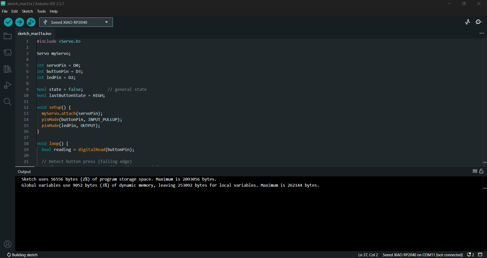Click the Global variables output line
This screenshot has height=258, width=487.
(x=170, y=185)
